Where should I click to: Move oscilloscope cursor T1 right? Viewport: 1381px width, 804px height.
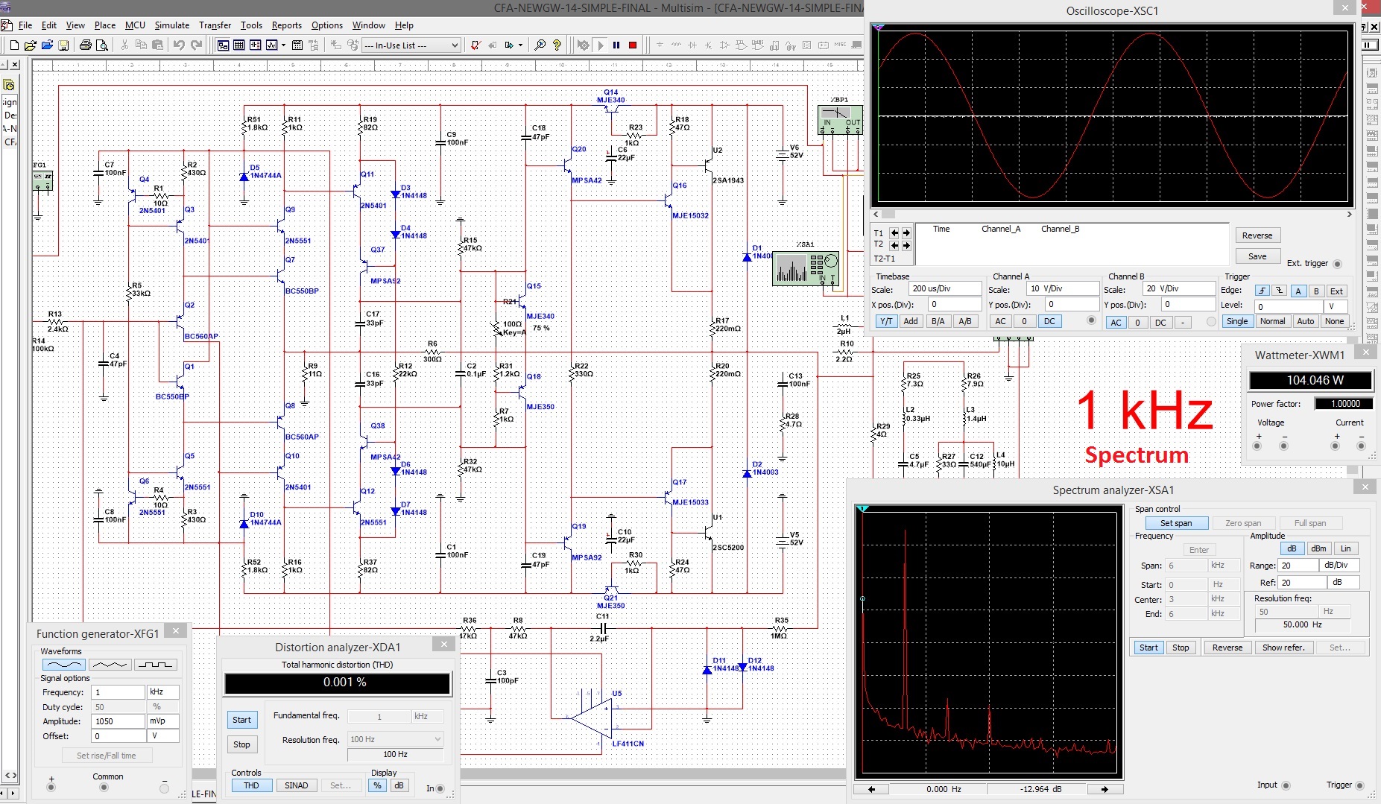tap(906, 233)
